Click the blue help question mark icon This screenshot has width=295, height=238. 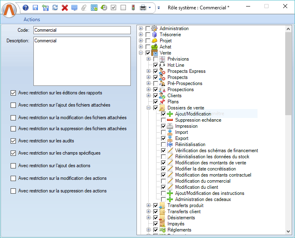26,8
